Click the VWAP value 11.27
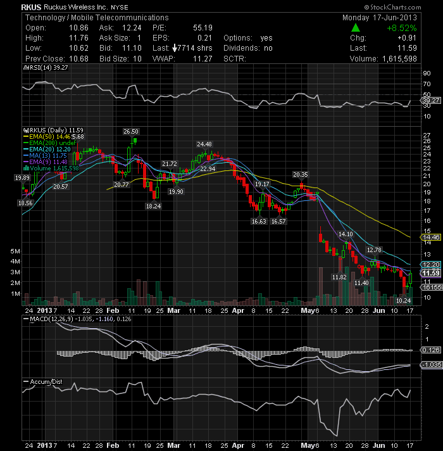 [203, 59]
